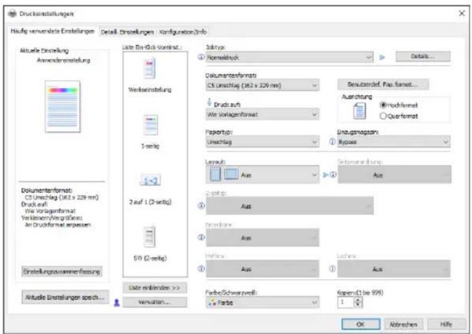Image resolution: width=472 pixels, height=334 pixels.
Task: Click the 'An Druckformat anpassen' summary text
Action: point(58,225)
